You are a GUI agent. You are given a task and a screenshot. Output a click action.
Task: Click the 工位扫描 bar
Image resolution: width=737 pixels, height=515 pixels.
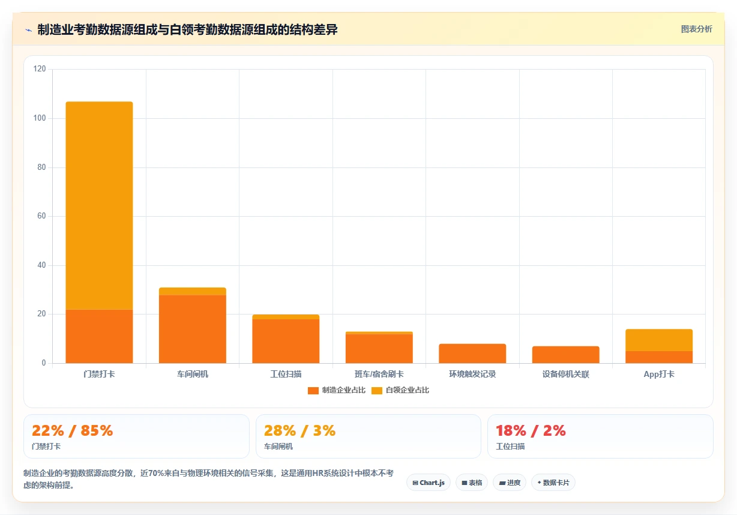[x=286, y=339]
